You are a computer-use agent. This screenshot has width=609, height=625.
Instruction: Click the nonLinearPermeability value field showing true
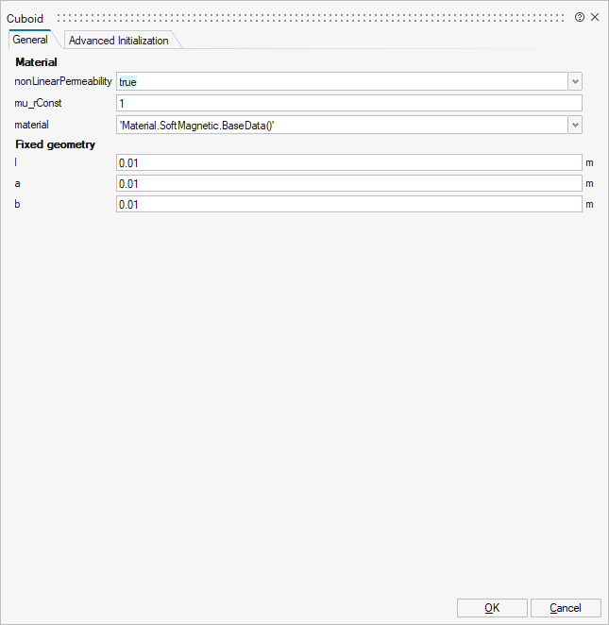340,82
